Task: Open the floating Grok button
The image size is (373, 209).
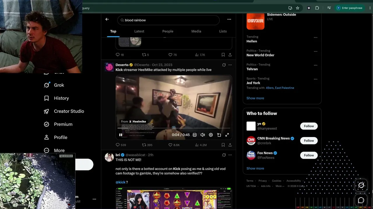Action: pyautogui.click(x=361, y=185)
